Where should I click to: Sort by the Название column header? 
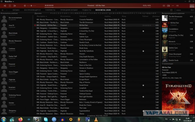click(83, 16)
